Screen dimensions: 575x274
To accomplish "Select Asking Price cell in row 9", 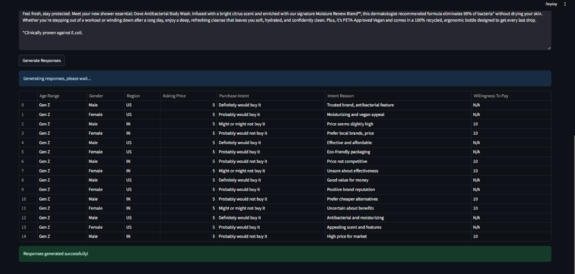I will [188, 190].
